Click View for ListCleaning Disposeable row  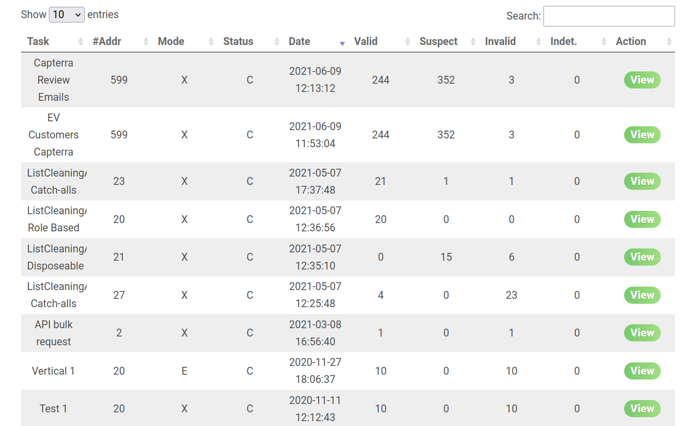[x=642, y=257]
